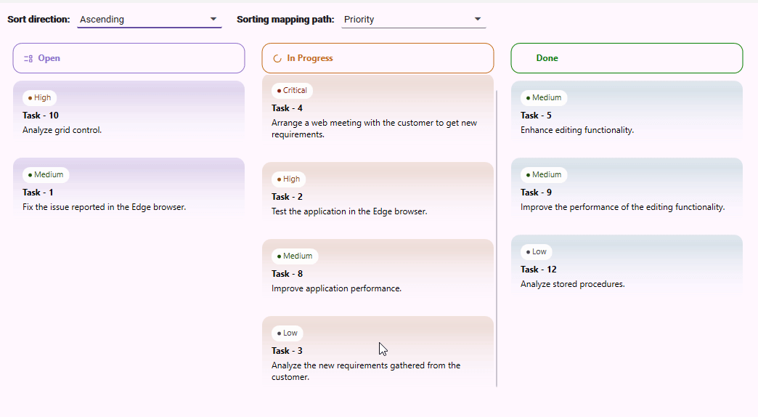Click the Open column list icon
The image size is (758, 417).
click(28, 59)
